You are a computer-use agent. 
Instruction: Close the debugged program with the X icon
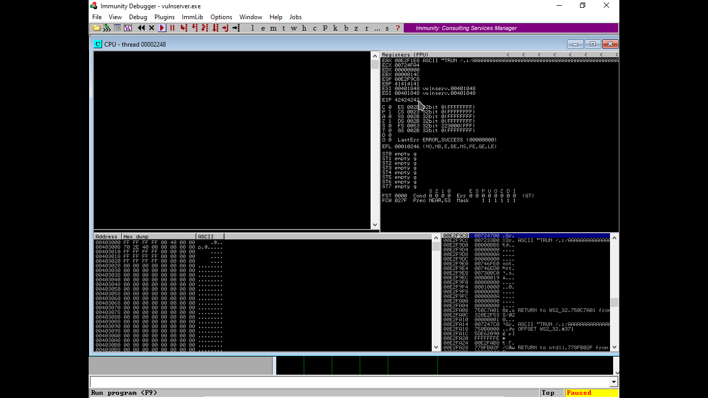pos(151,28)
